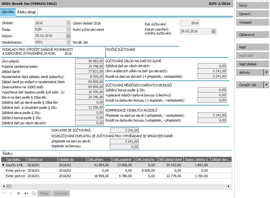Viewport: 270px width, 198px height.
Task: Click the Občerstvit button
Action: [252, 35]
